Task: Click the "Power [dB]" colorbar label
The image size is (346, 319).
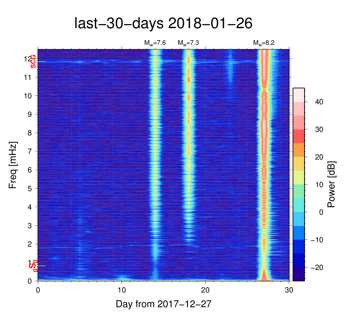Action: tap(332, 184)
